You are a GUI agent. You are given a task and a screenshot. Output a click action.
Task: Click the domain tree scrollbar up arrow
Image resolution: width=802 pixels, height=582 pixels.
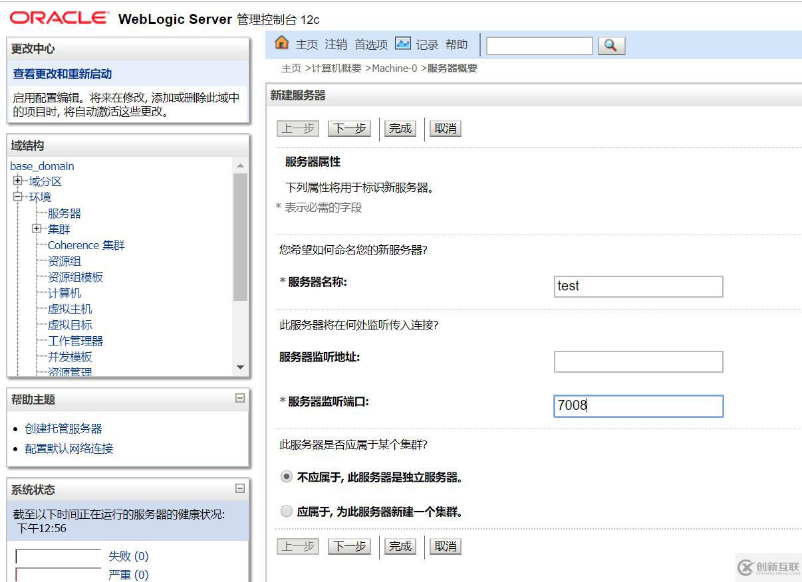pyautogui.click(x=241, y=165)
